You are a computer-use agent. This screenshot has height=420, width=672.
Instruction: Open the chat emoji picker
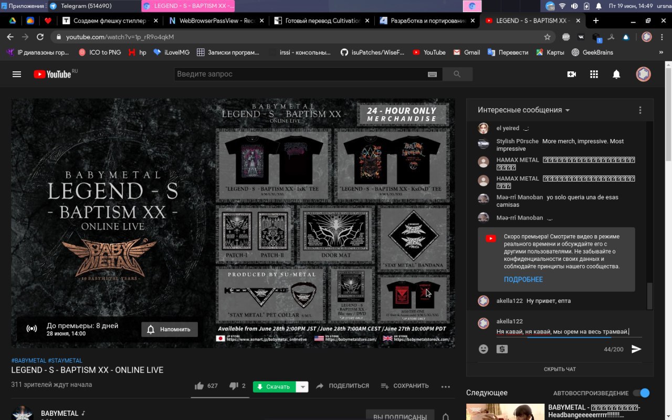(484, 349)
